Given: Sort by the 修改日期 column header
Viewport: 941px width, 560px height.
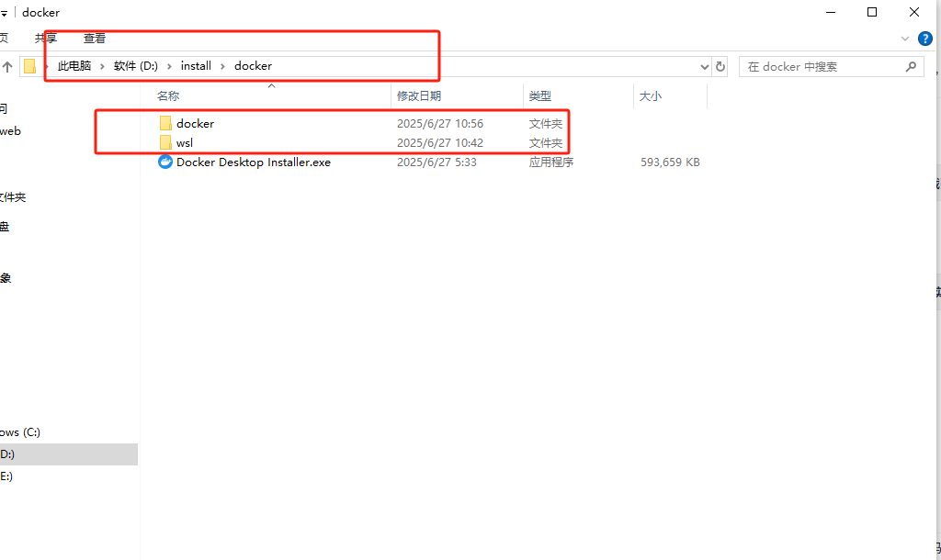Looking at the screenshot, I should pyautogui.click(x=419, y=95).
